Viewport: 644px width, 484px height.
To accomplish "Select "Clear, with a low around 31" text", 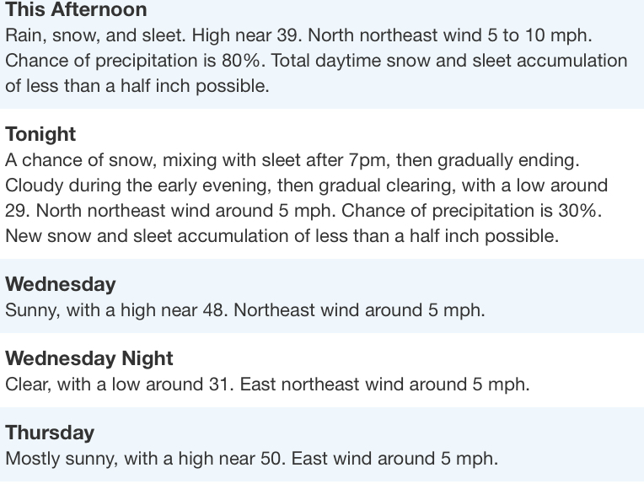I will click(x=118, y=385).
